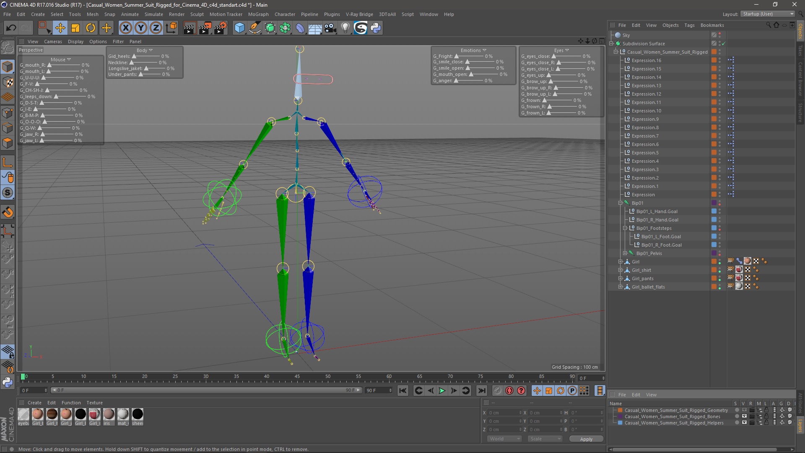The image size is (805, 453).
Task: Open the MoGraph menu
Action: 258,14
